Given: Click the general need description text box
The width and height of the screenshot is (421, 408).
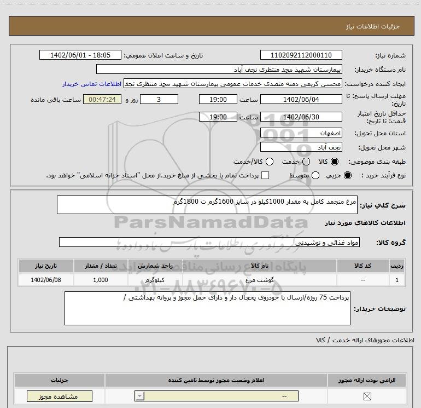Looking at the screenshot, I should point(207,205).
